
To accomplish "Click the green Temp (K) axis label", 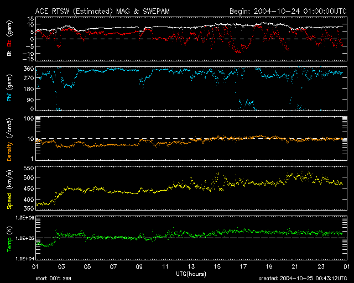I will point(9,239).
